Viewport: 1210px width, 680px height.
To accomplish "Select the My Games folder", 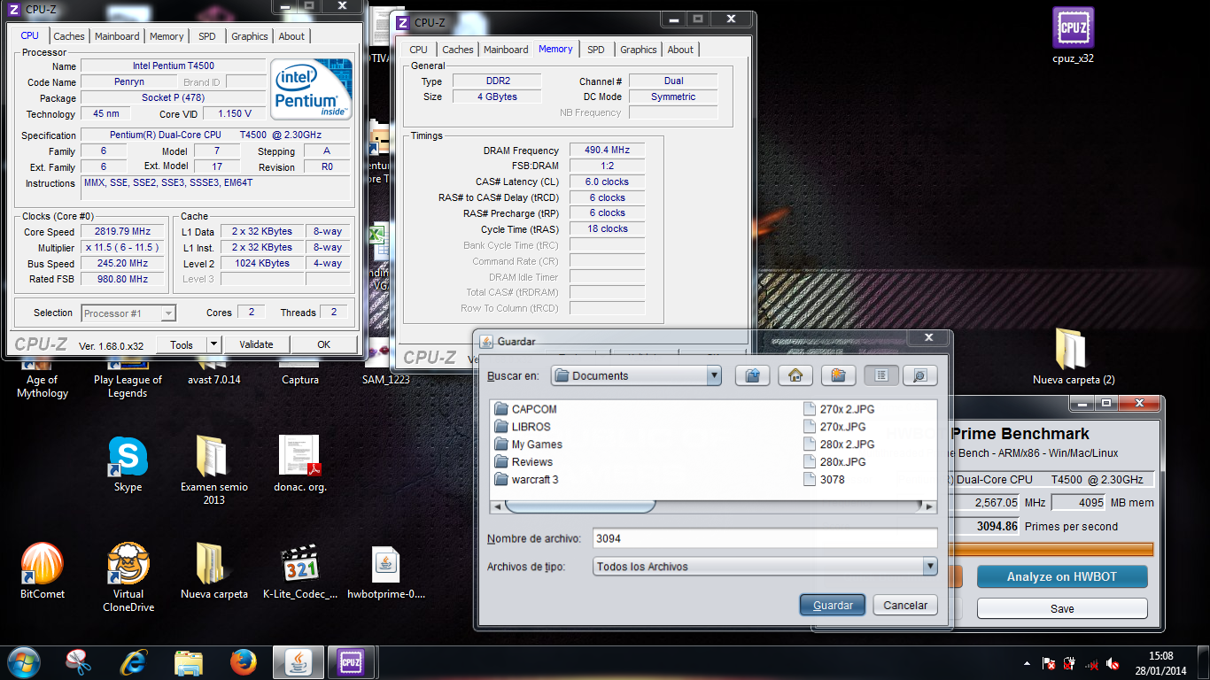I will [x=528, y=444].
